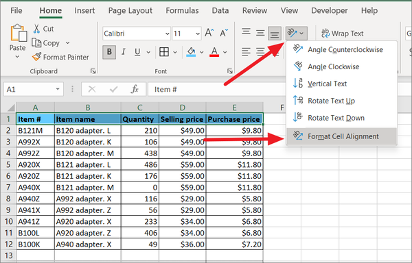Click the Select All corner triangle
Screen dimensions: 412x263
[x=11, y=108]
